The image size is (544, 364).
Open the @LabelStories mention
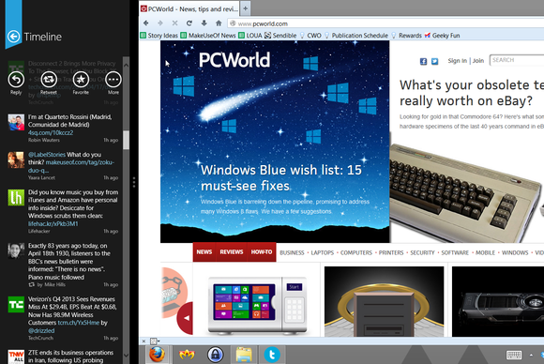(x=47, y=155)
